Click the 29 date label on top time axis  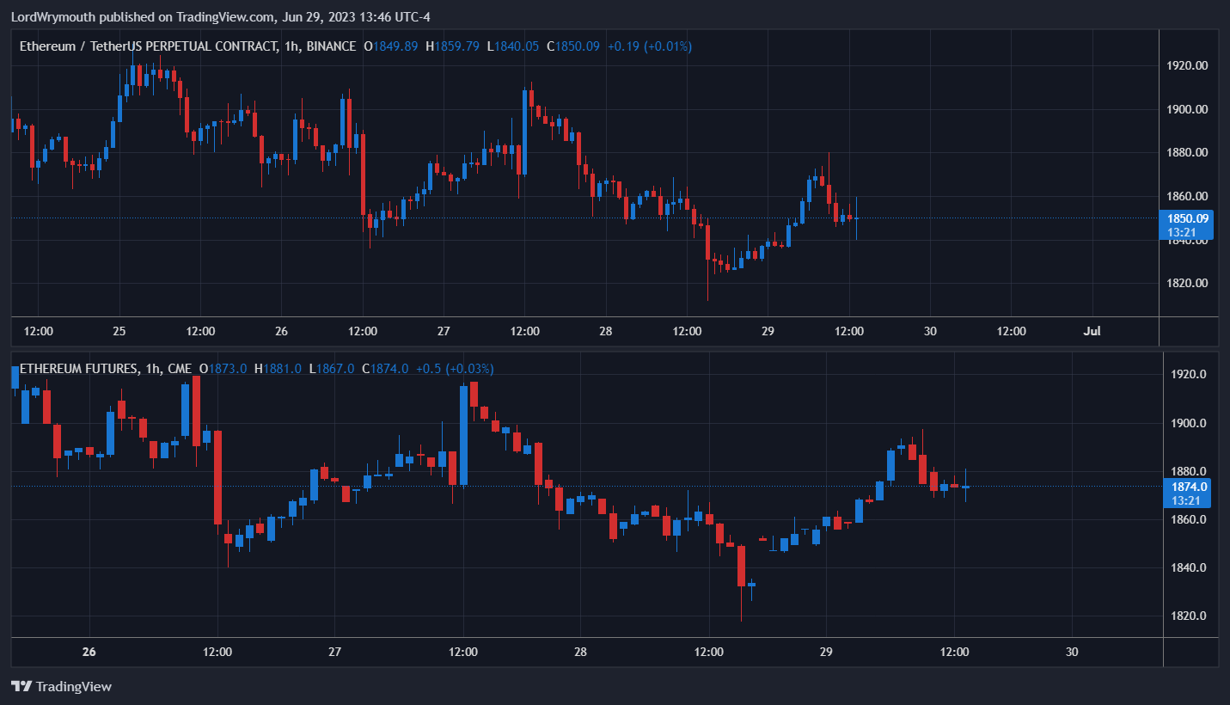point(768,331)
